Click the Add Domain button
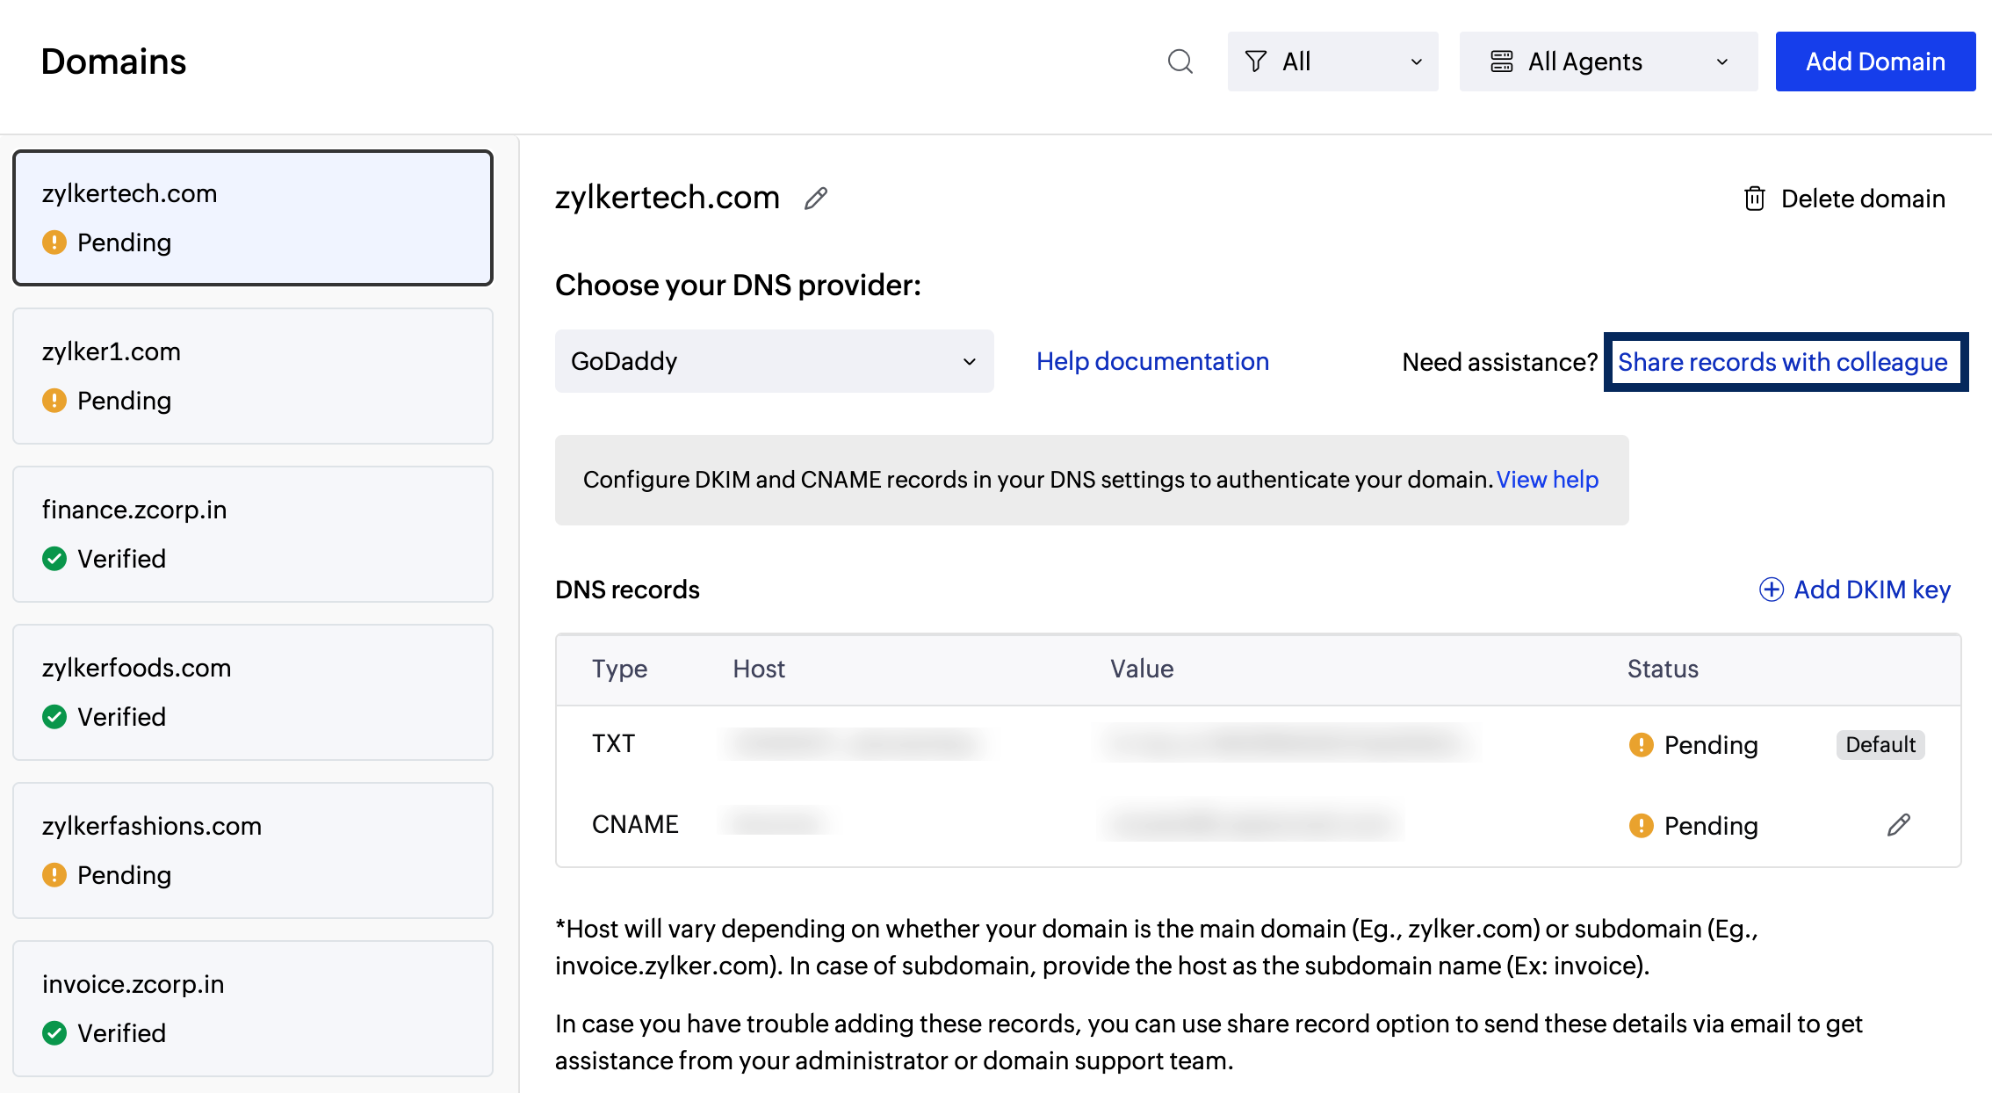Screen dimensions: 1992x1093 pyautogui.click(x=1875, y=62)
